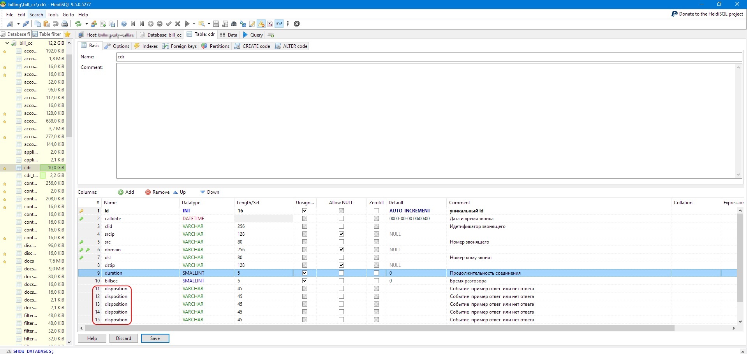Click inside the table Name input field
This screenshot has width=747, height=354.
273,57
